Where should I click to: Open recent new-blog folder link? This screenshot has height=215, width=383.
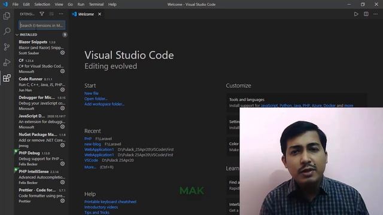(x=93, y=144)
